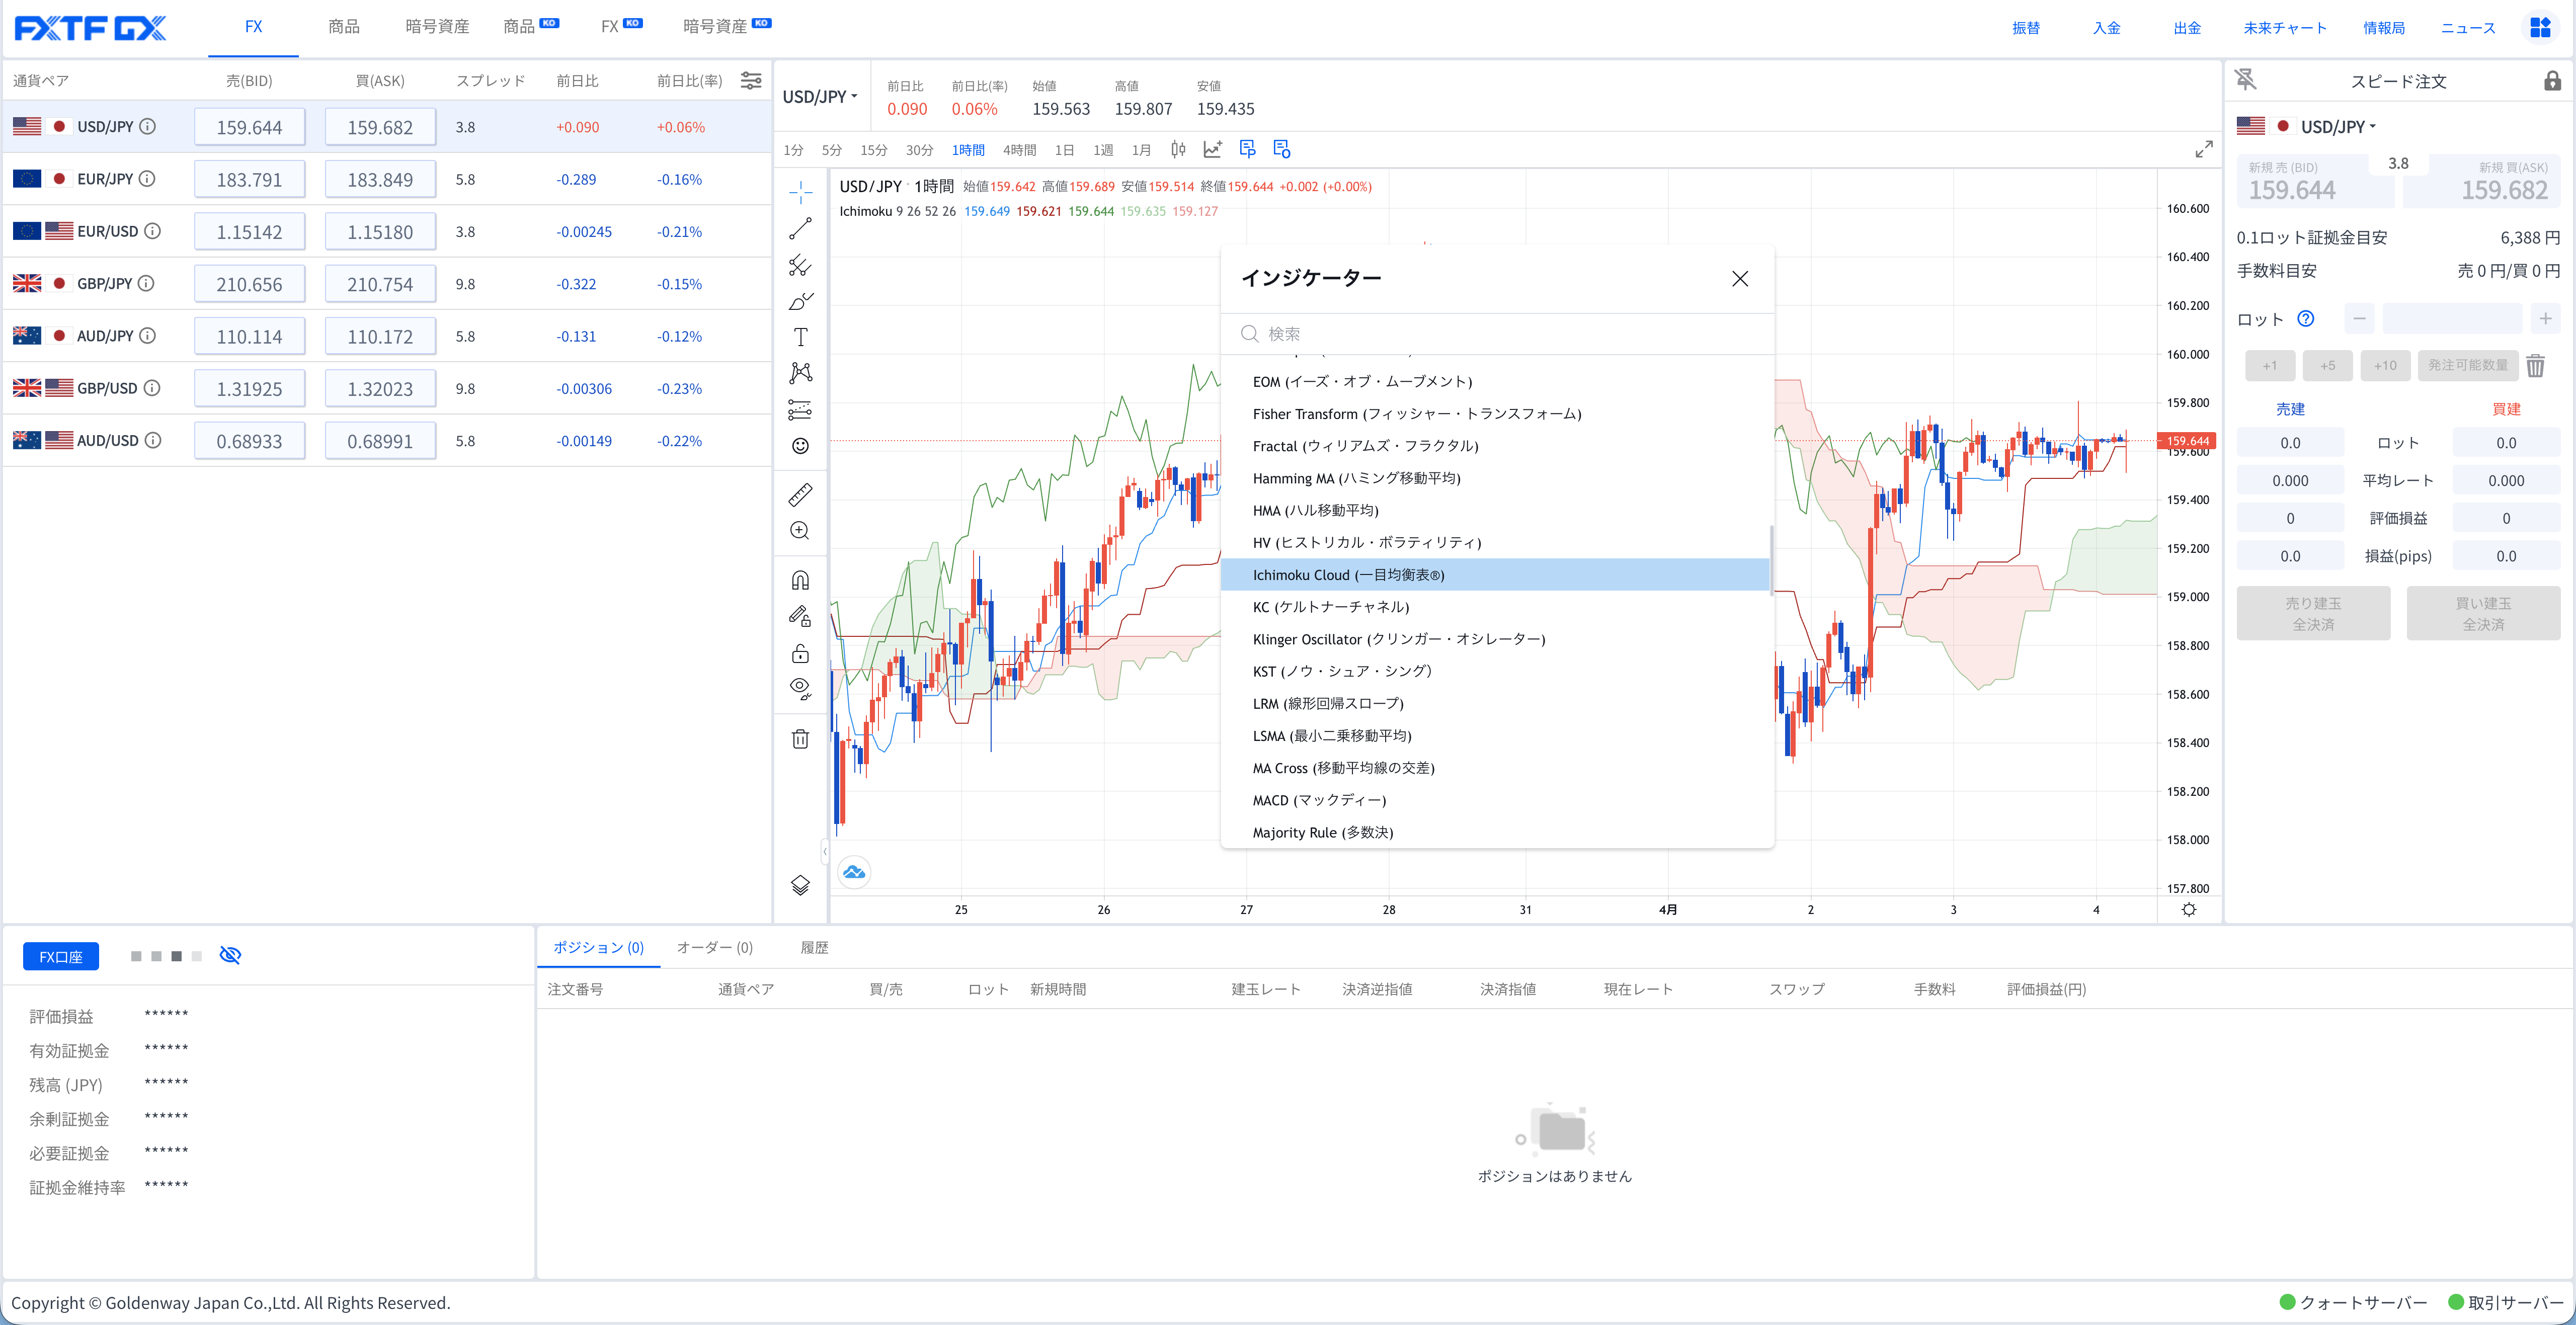Toggle hide all drawings eye icon

tap(800, 688)
